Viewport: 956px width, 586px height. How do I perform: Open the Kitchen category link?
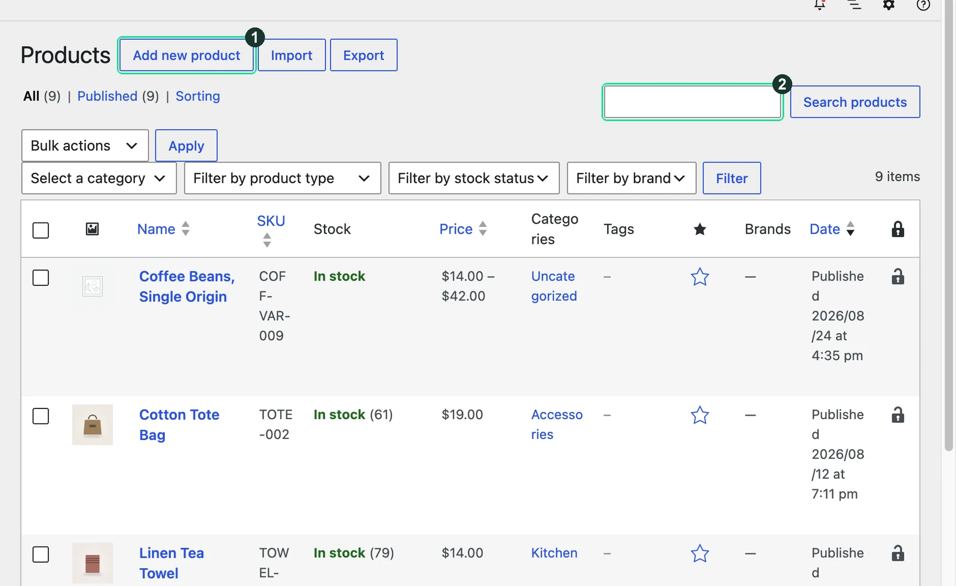[554, 553]
